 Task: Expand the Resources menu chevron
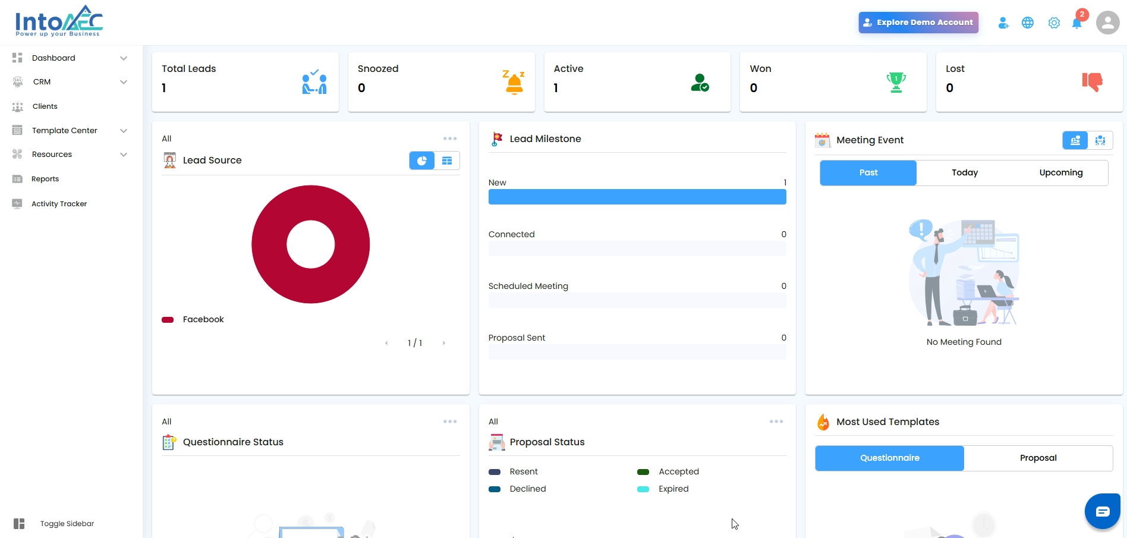click(124, 155)
